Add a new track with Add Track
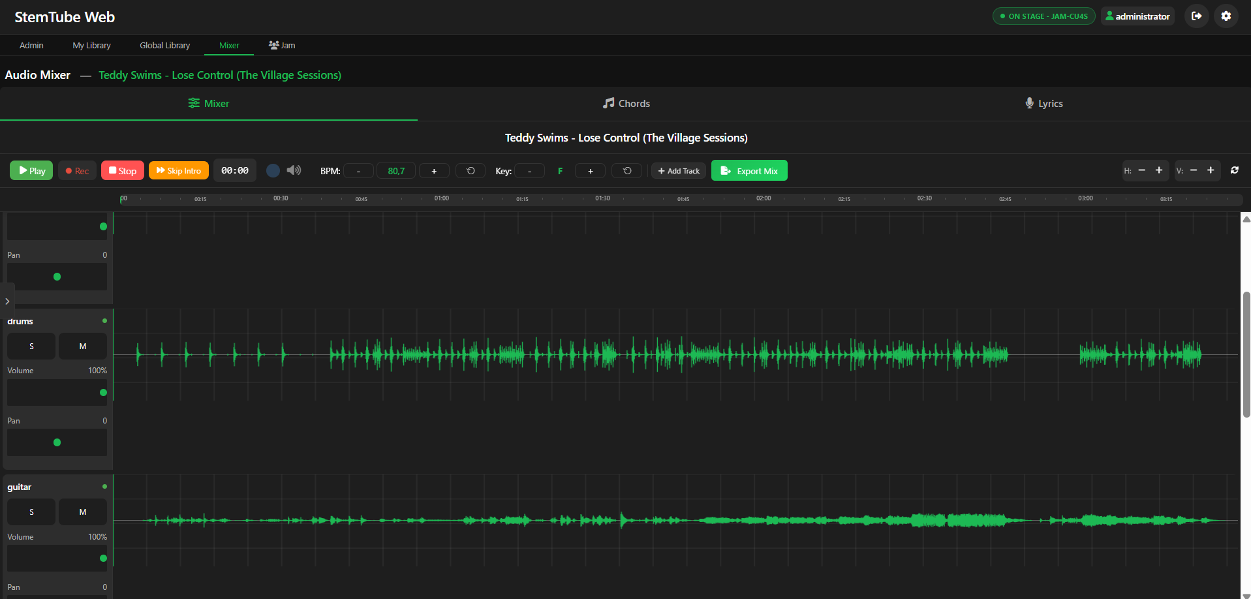 tap(679, 171)
